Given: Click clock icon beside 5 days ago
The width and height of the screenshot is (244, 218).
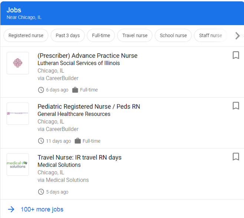Looking at the screenshot, I should 41,192.
